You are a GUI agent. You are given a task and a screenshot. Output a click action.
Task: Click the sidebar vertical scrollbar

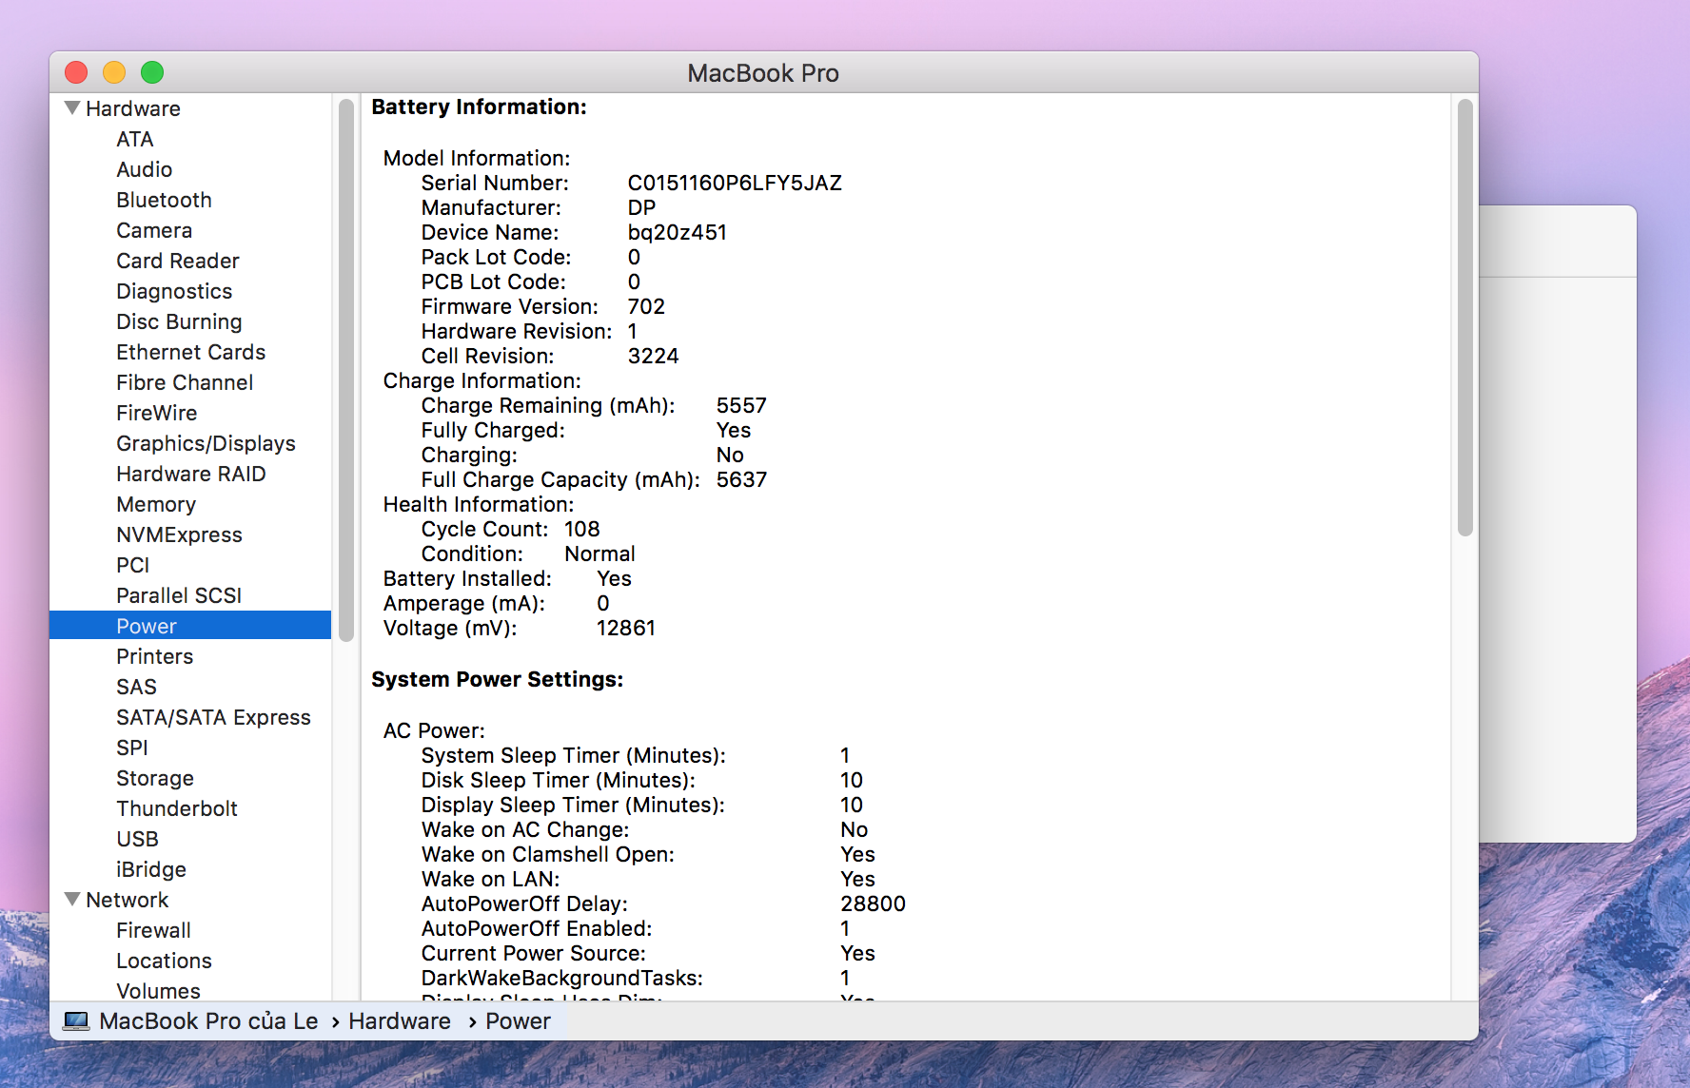tap(346, 370)
